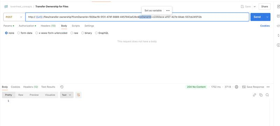Open more options beside Set as variable
The image size is (280, 126).
point(168,10)
